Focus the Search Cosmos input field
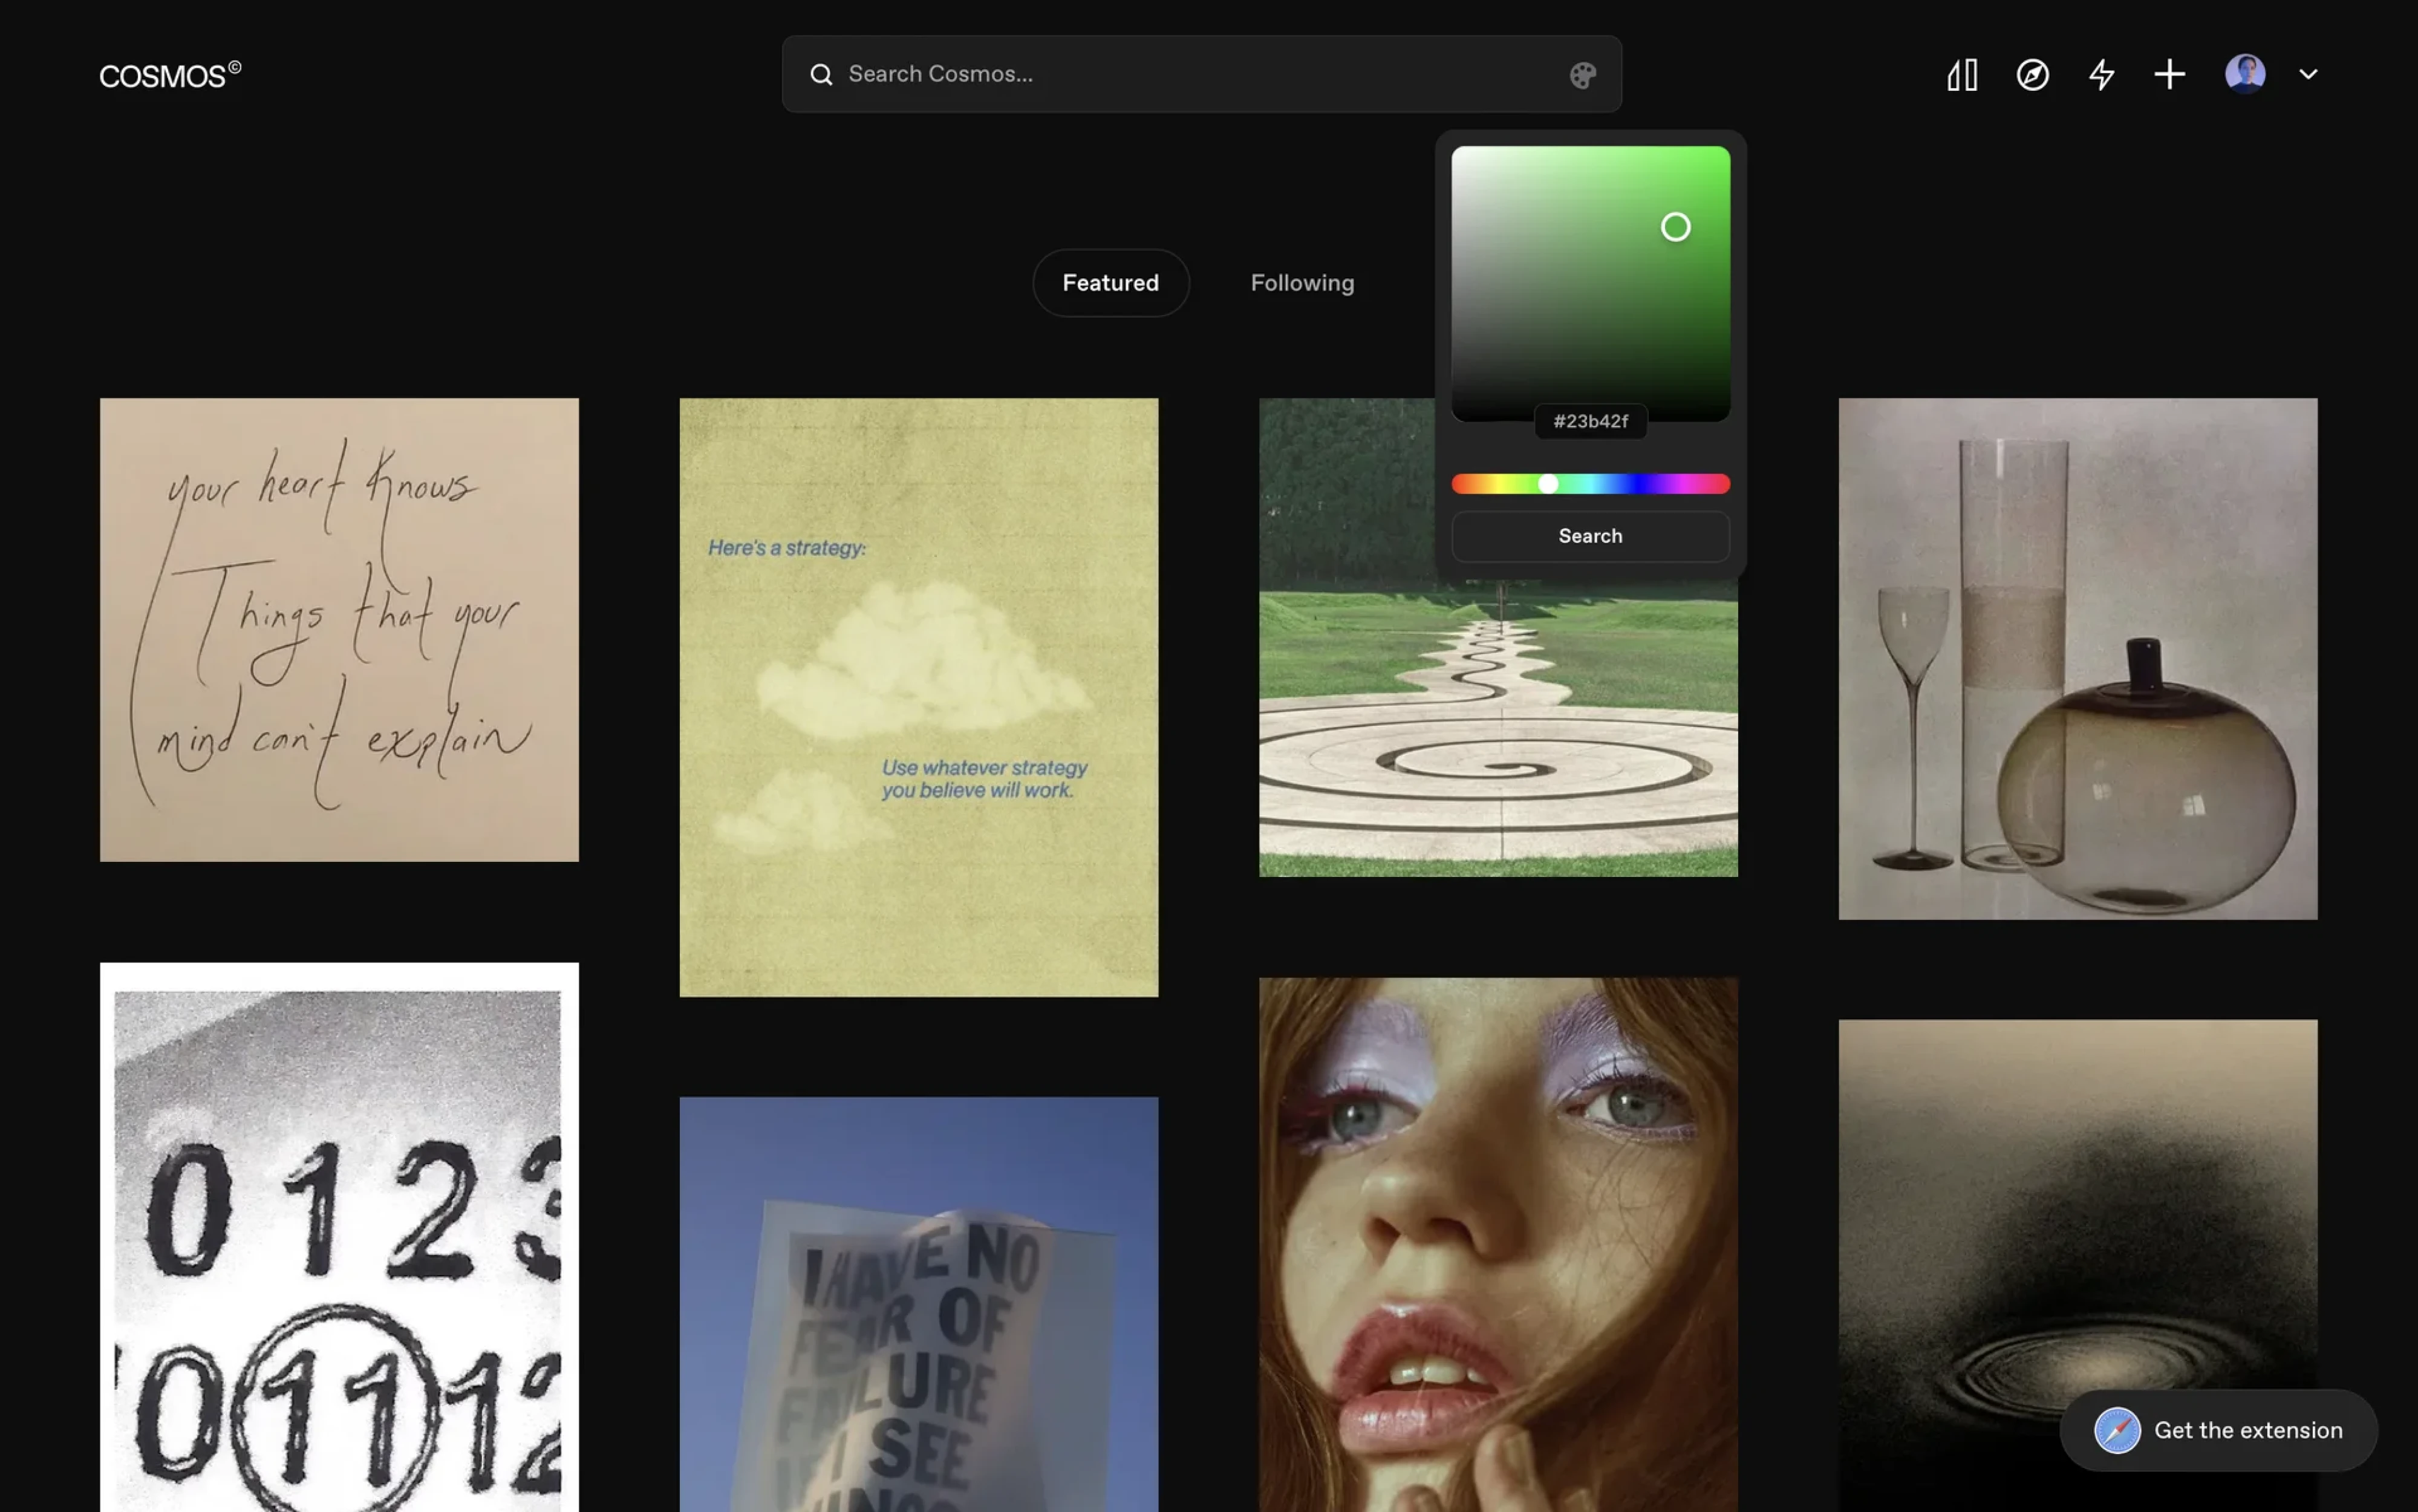Screen dimensions: 2418x1512 tap(1201, 74)
